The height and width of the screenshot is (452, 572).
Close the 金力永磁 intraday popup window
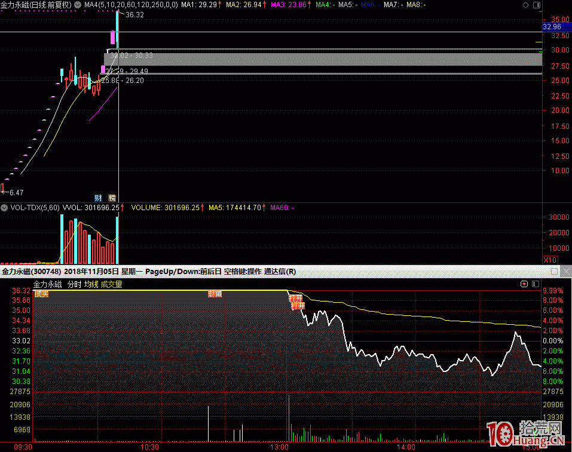[x=566, y=272]
